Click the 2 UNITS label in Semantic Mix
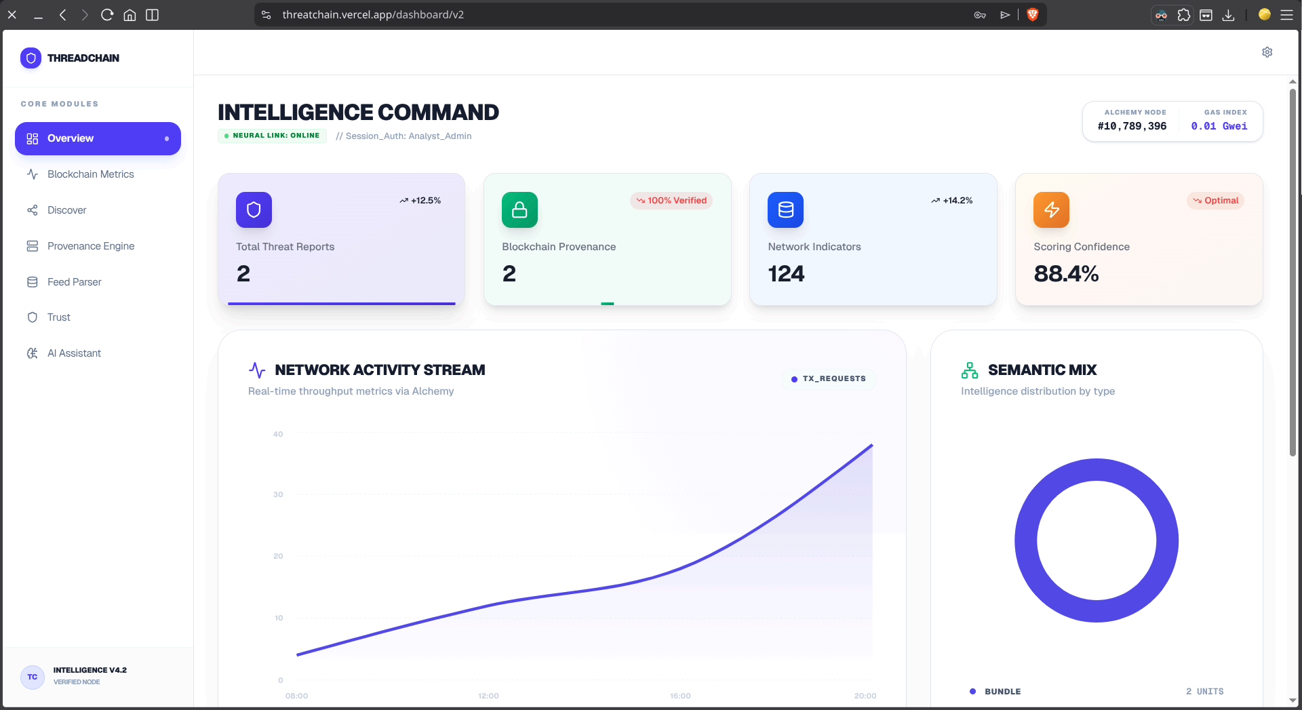The height and width of the screenshot is (710, 1302). point(1205,692)
